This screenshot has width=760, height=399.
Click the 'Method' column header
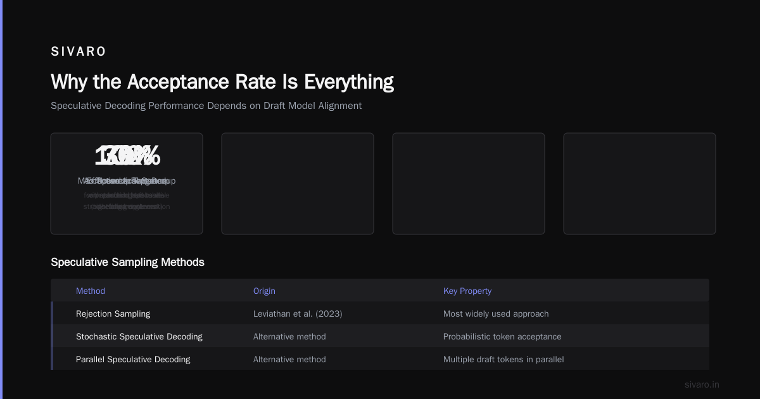pos(91,291)
